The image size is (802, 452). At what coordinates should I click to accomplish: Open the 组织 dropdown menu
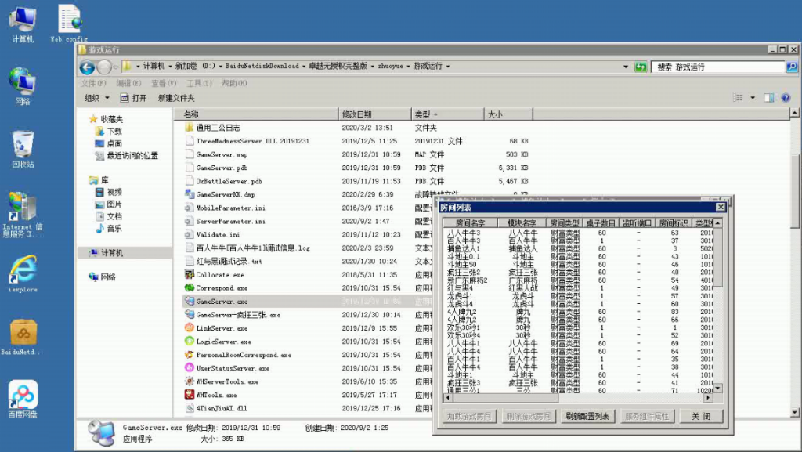click(x=96, y=98)
